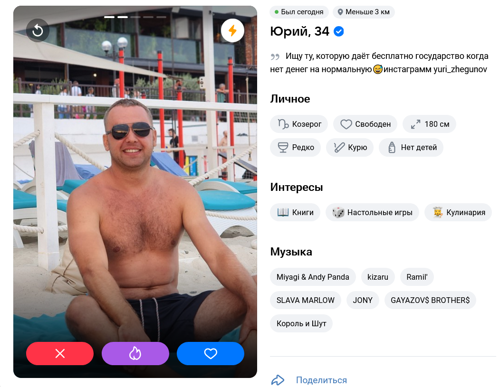Click the Курю smoking tag
Viewport: 500px width, 387px height.
[350, 148]
